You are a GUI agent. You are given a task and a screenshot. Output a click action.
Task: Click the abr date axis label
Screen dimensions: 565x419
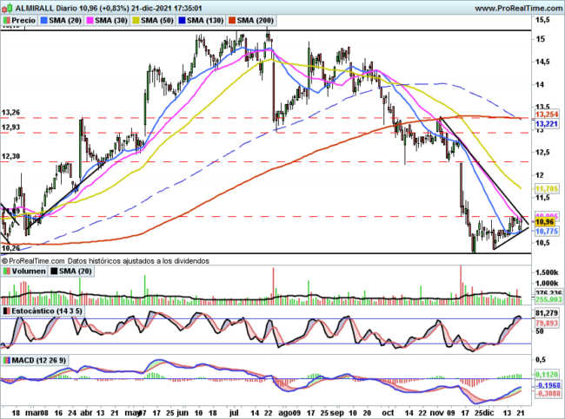click(x=86, y=413)
